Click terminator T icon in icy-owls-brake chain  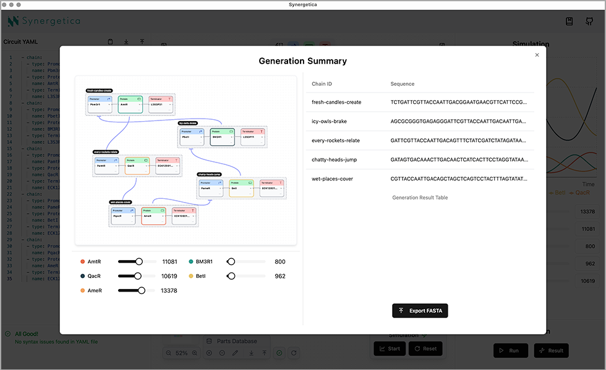[262, 132]
